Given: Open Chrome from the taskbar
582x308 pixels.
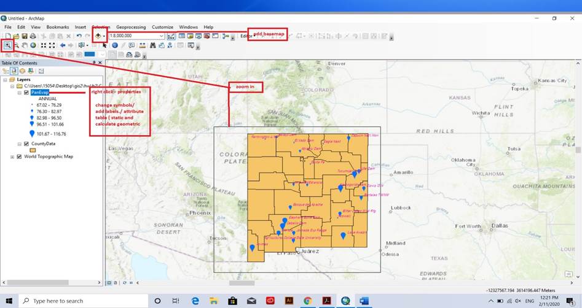Looking at the screenshot, I should coord(308,301).
